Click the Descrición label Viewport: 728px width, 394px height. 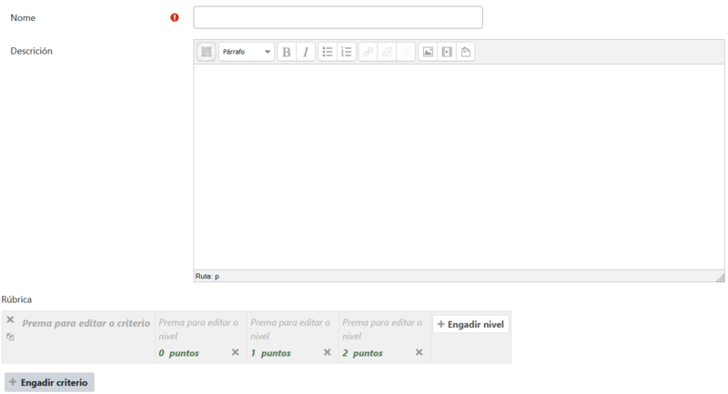32,51
